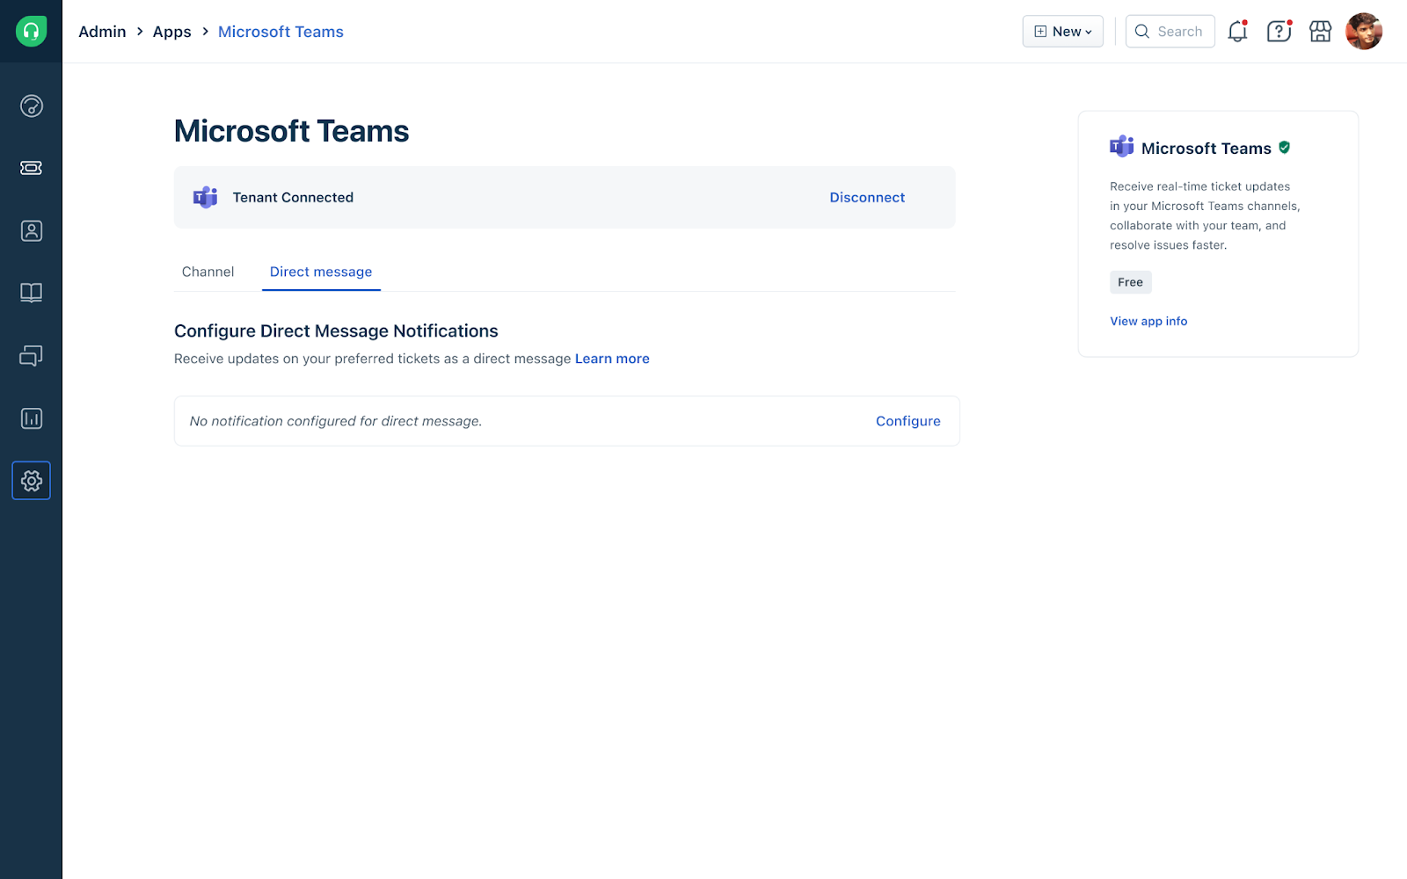The width and height of the screenshot is (1407, 879).
Task: Click the Microsoft Teams page heading
Action: tap(291, 131)
